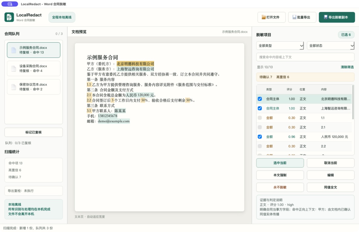Click the 位置 column header
Viewport: 359px width, 232px height.
pos(302,89)
